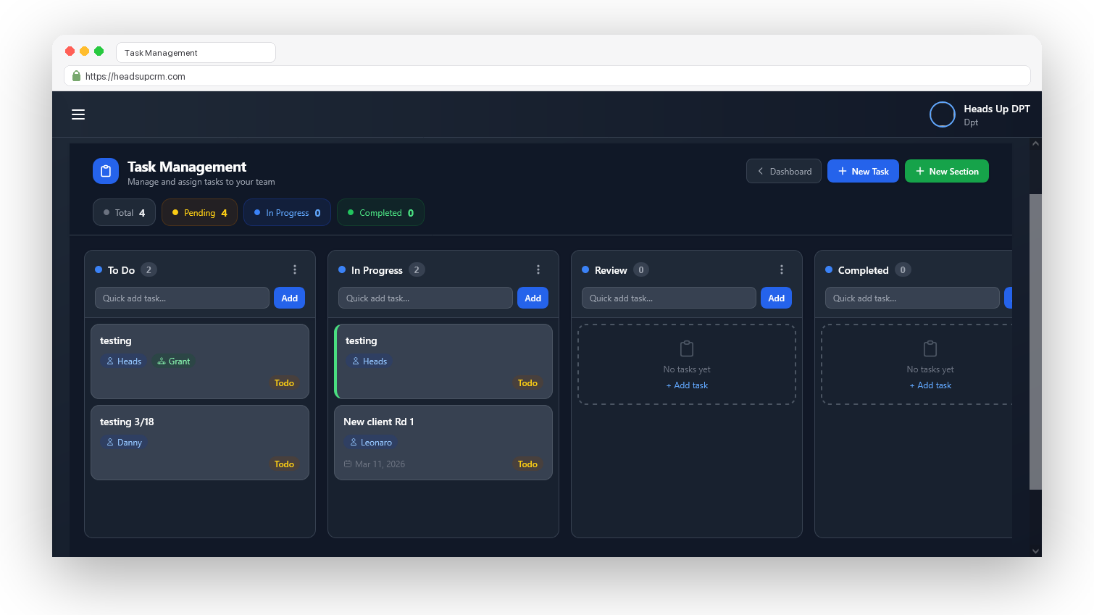Focus quick add field in Completed column
Screen dimensions: 1094x615
(x=912, y=298)
